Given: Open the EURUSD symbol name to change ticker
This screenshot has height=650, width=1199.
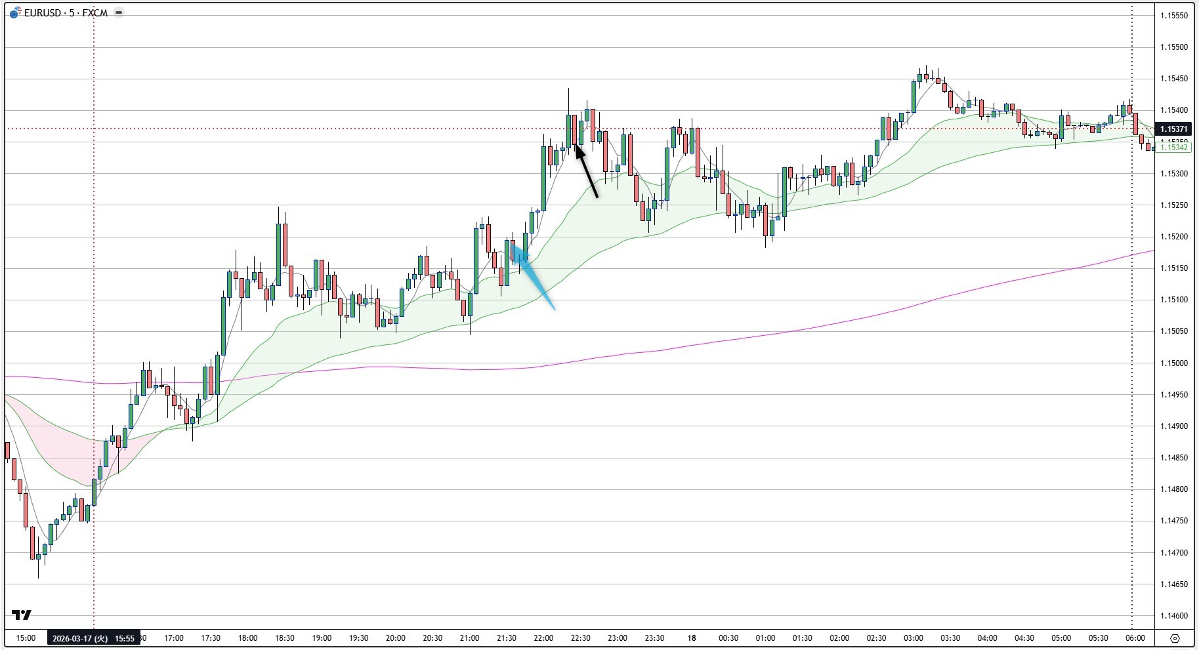Looking at the screenshot, I should [41, 11].
